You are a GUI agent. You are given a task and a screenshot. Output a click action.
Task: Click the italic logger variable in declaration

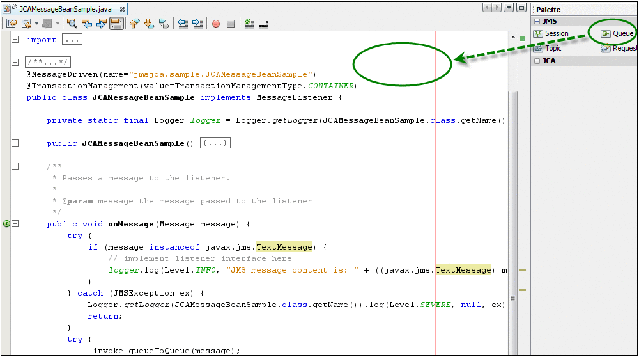pos(205,120)
